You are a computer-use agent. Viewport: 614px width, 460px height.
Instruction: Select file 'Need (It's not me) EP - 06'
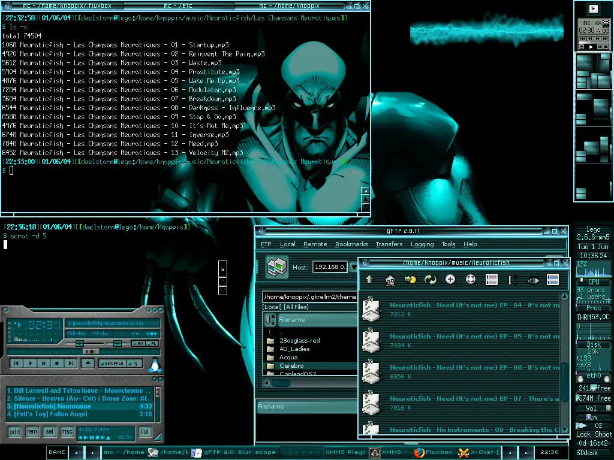click(x=460, y=371)
